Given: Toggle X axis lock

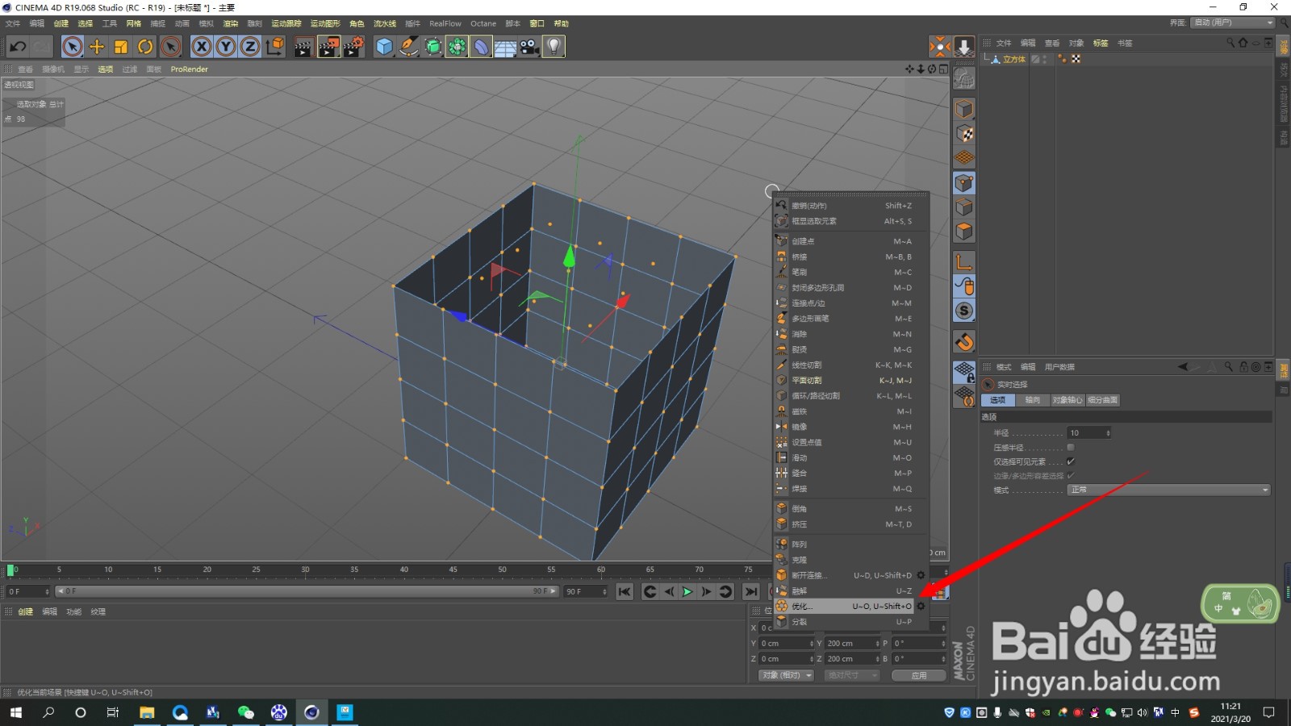Looking at the screenshot, I should pyautogui.click(x=202, y=47).
